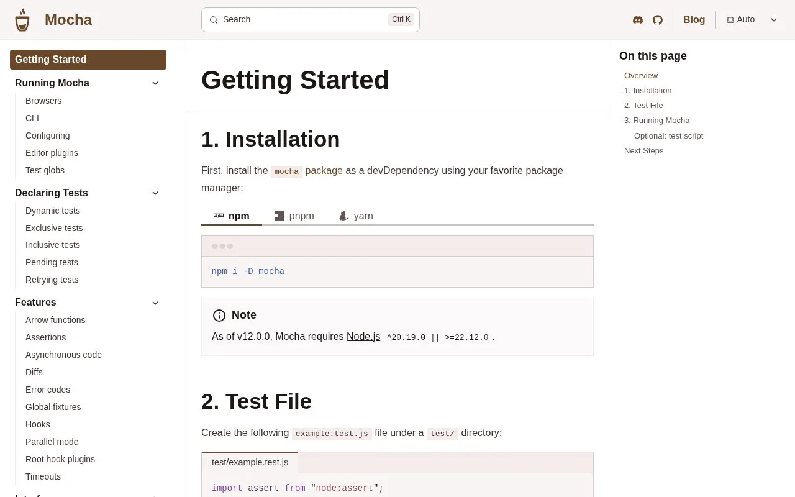795x497 pixels.
Task: Open the GitHub icon link
Action: tap(658, 20)
